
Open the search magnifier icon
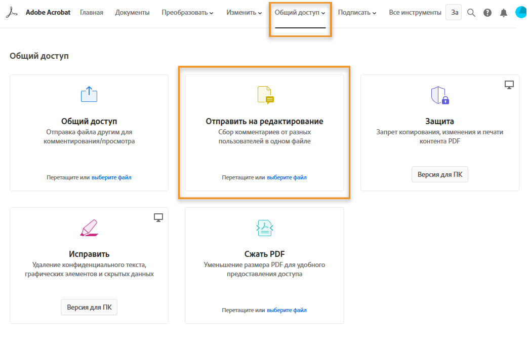pos(471,13)
